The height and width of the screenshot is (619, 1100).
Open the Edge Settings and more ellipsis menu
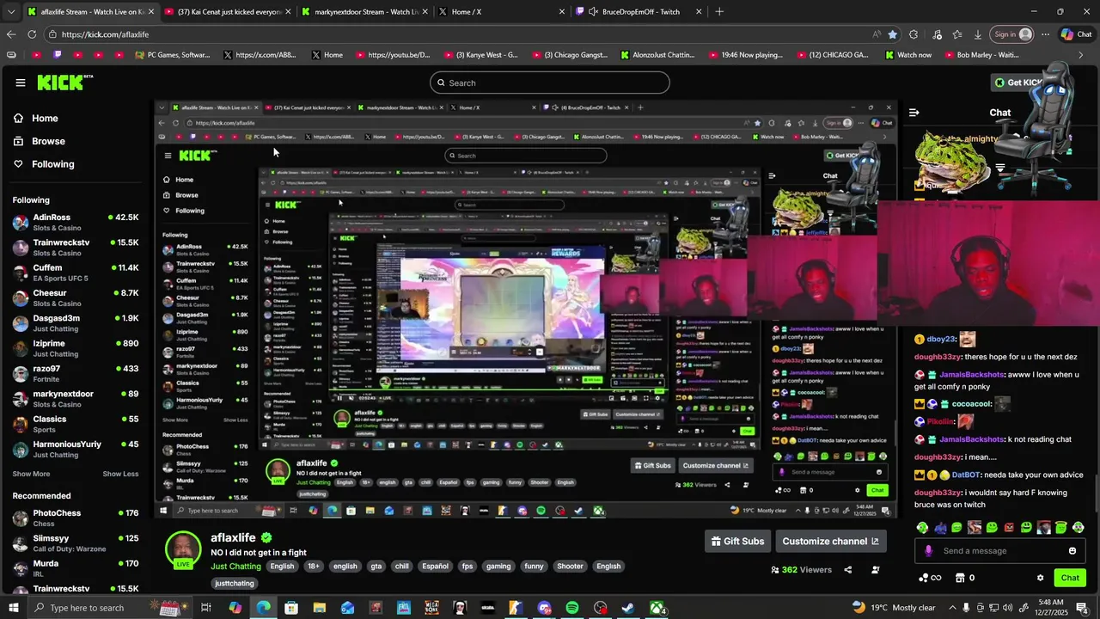coord(1045,34)
